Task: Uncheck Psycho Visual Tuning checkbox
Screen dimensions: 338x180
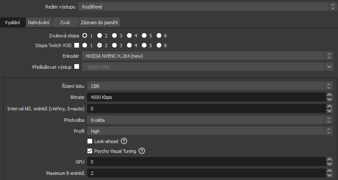Action: [x=90, y=151]
